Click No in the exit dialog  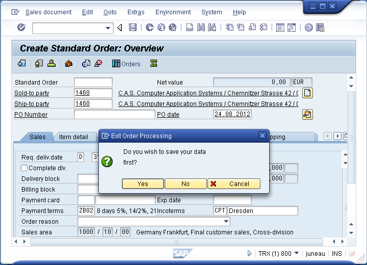click(186, 184)
